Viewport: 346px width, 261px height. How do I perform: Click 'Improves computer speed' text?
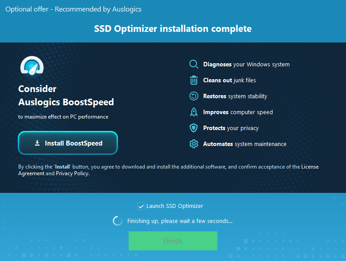[x=238, y=112]
